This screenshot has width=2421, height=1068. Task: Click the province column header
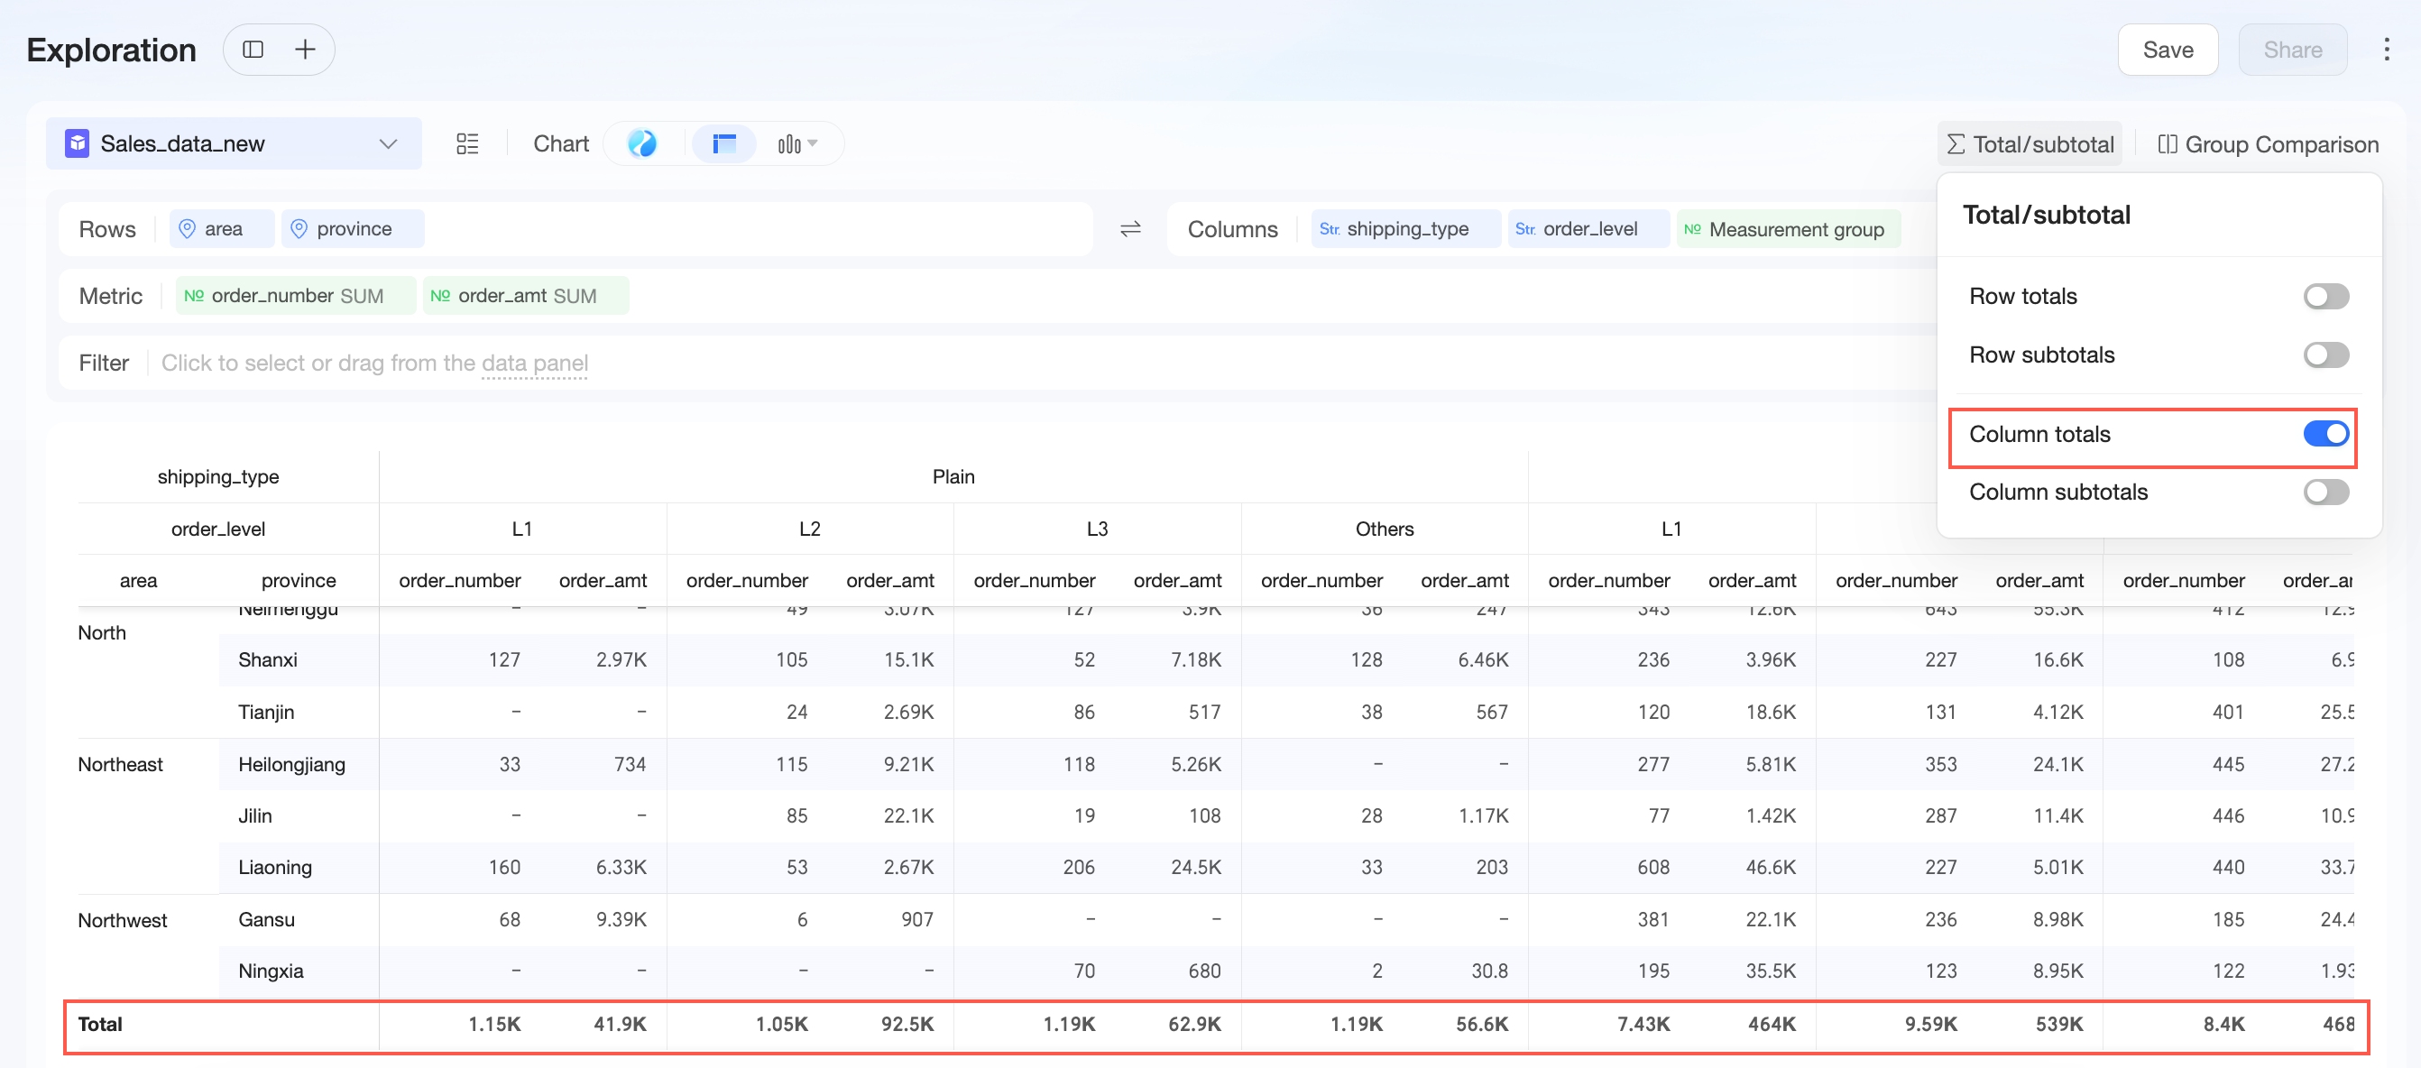tap(299, 580)
